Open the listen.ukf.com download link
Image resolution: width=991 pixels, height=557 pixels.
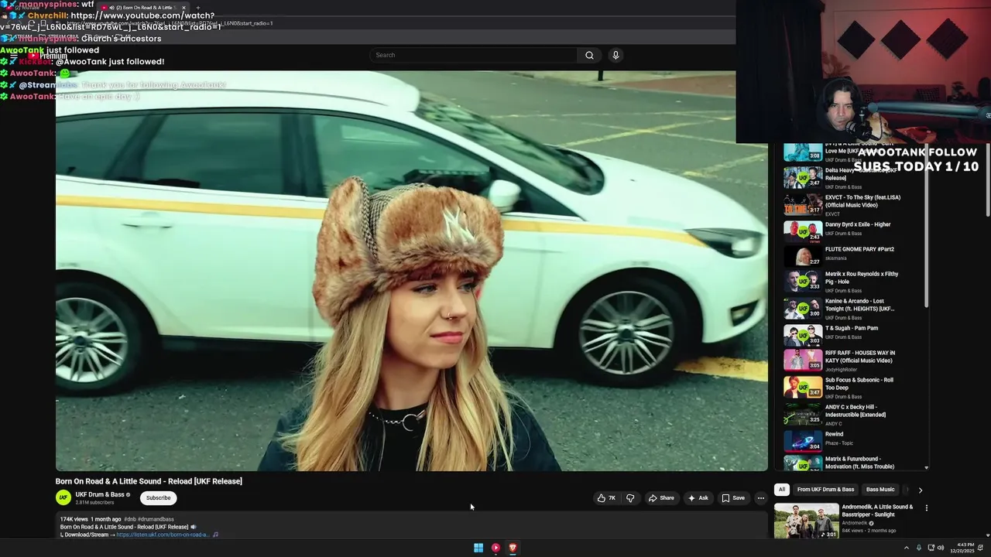163,535
